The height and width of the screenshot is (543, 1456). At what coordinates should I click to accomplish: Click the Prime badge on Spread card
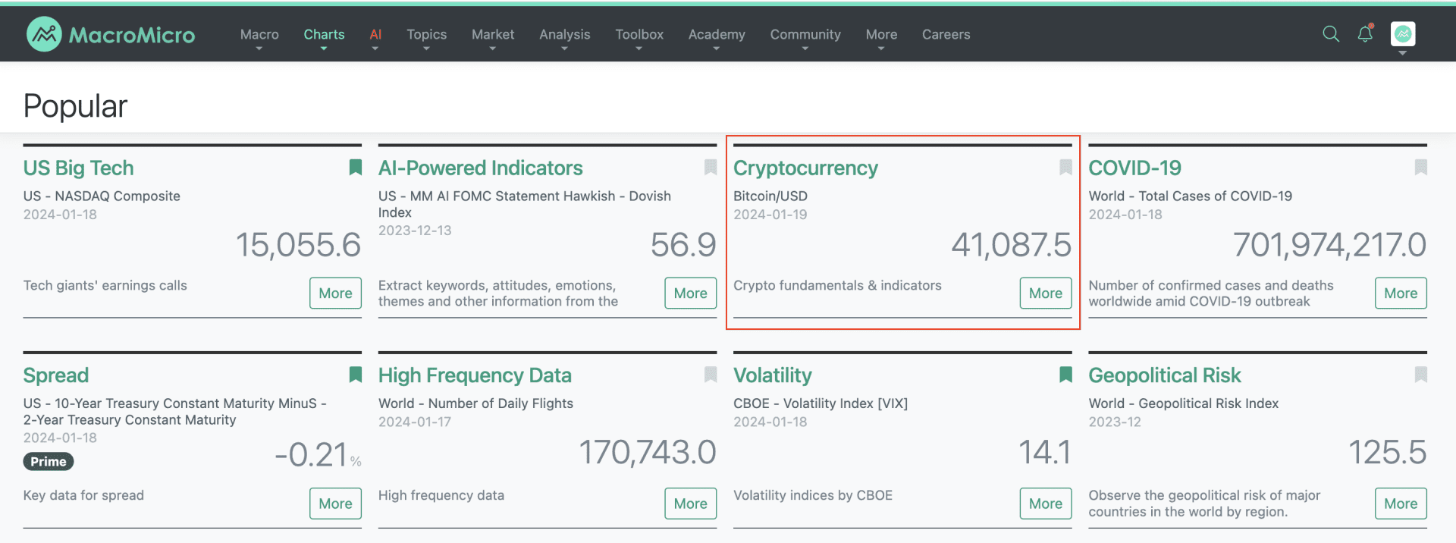49,461
